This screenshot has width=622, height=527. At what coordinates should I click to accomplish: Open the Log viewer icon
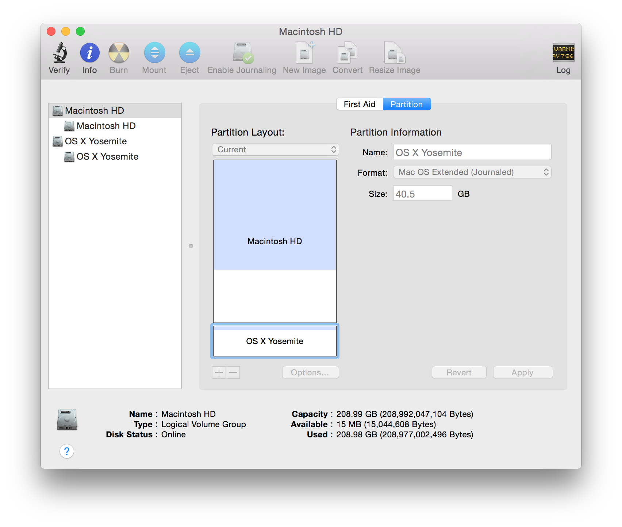tap(563, 53)
